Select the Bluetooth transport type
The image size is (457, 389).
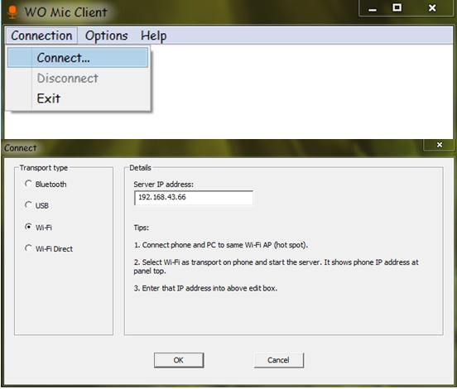click(46, 185)
